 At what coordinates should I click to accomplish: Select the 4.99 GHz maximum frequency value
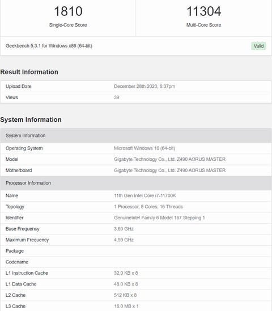pyautogui.click(x=124, y=240)
